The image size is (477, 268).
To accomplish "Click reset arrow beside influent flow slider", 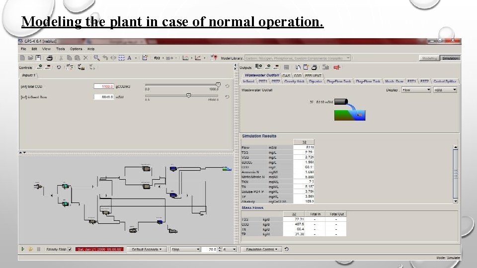I will pyautogui.click(x=227, y=97).
